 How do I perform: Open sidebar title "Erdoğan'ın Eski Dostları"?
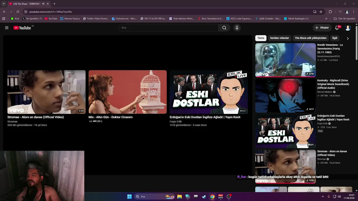pyautogui.click(x=333, y=118)
